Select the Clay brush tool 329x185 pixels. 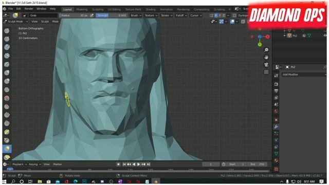point(7,47)
